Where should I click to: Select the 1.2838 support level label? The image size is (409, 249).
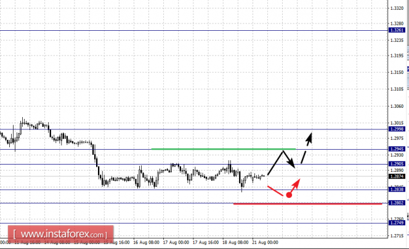tap(397, 189)
